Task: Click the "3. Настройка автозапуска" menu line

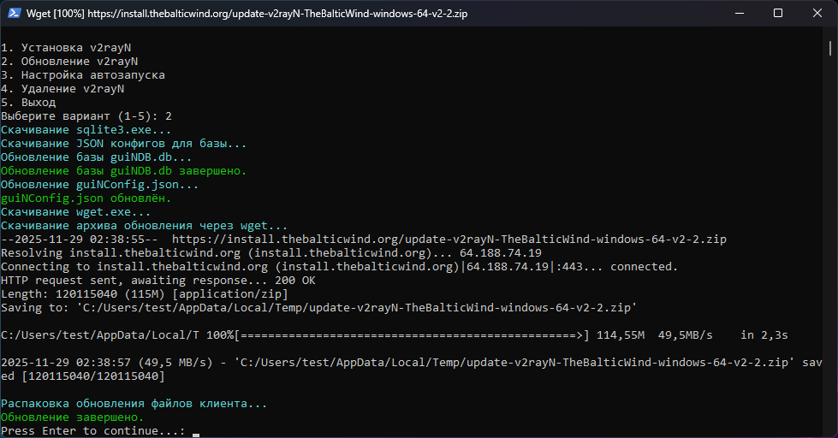Action: coord(83,75)
